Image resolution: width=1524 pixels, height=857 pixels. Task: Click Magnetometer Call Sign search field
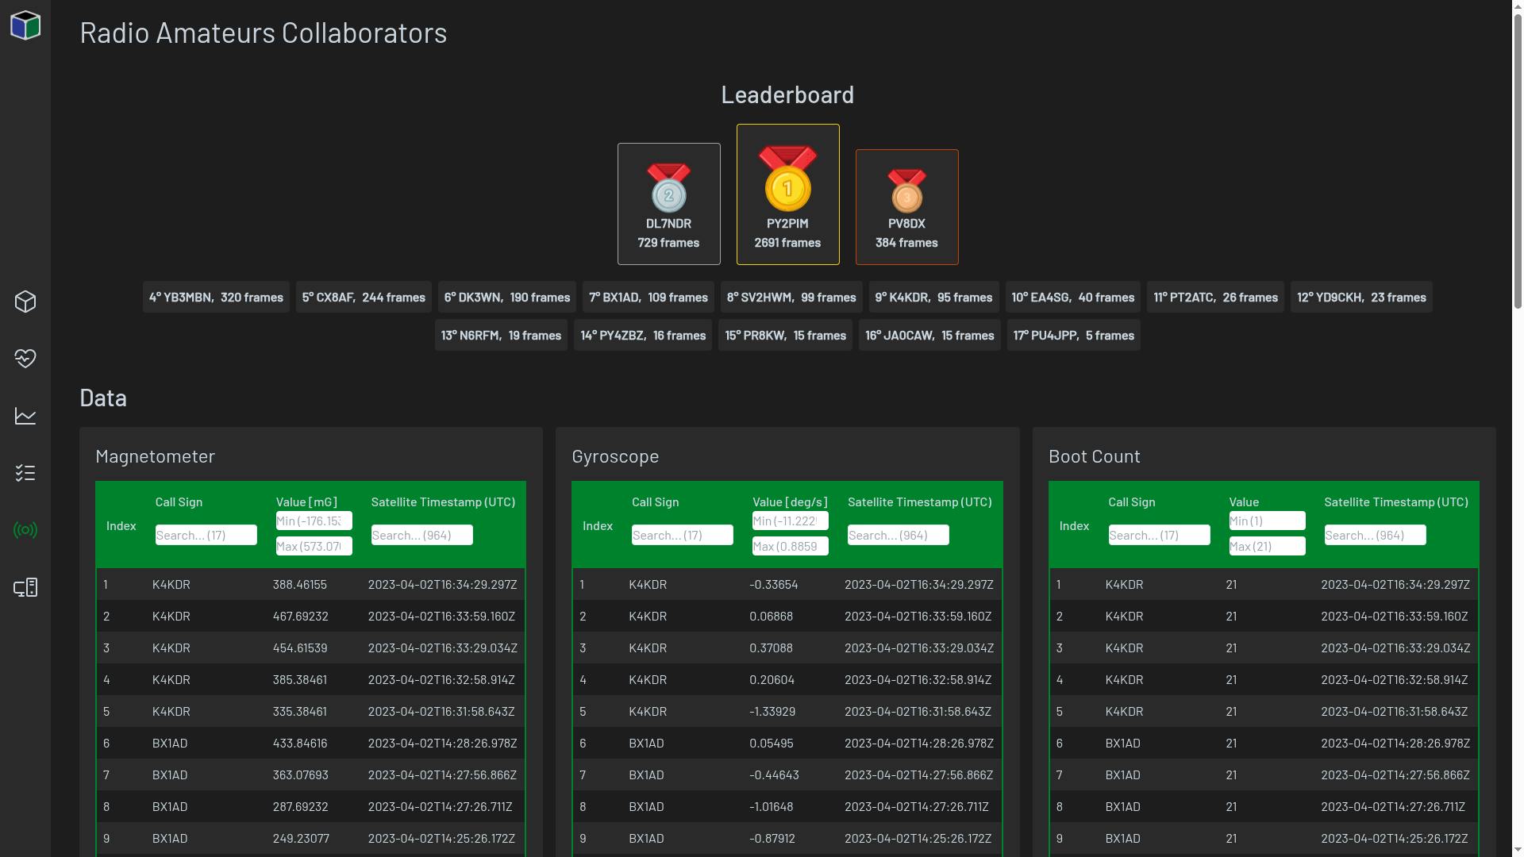point(206,535)
